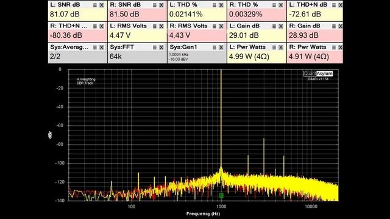390x219 pixels.
Task: Open menu icon on R: THD+N tile
Action: click(x=95, y=26)
